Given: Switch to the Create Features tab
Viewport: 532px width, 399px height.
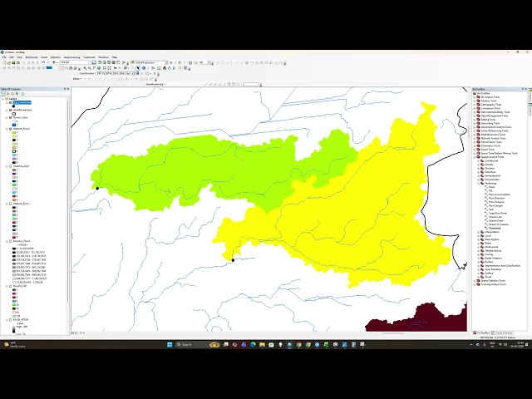Looking at the screenshot, I should click(504, 332).
